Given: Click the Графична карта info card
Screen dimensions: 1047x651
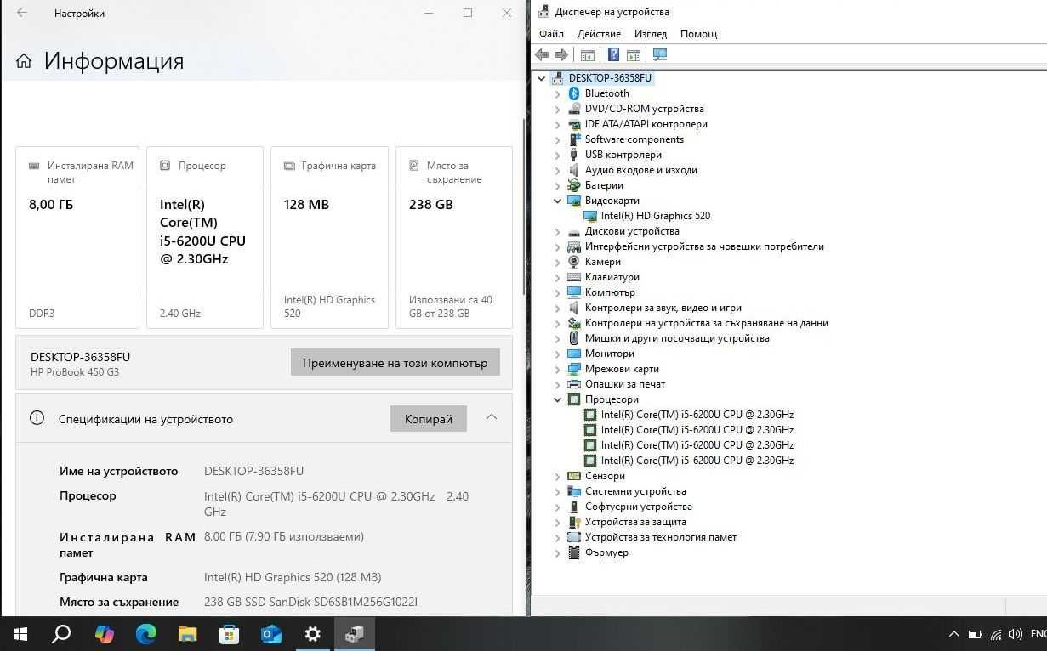Looking at the screenshot, I should click(329, 237).
